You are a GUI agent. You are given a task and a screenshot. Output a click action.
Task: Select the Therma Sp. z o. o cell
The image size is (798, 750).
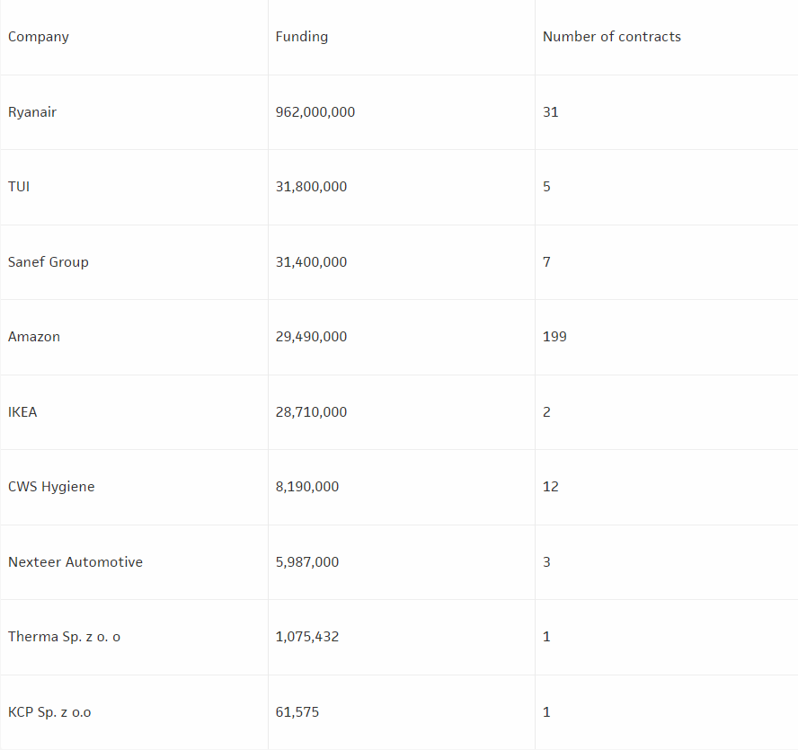pos(64,637)
